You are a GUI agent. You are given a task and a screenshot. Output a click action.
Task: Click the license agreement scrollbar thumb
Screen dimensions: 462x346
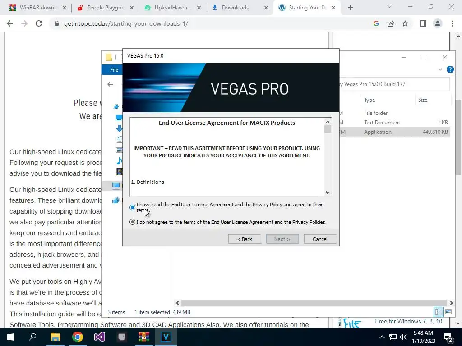328,129
